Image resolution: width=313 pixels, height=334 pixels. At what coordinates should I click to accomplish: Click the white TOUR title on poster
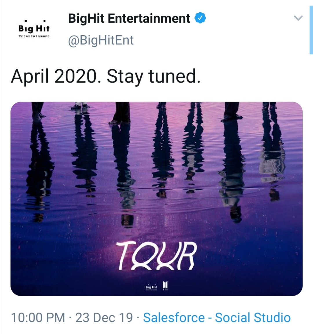pos(156,256)
